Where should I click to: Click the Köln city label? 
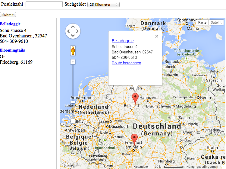coord(104,133)
